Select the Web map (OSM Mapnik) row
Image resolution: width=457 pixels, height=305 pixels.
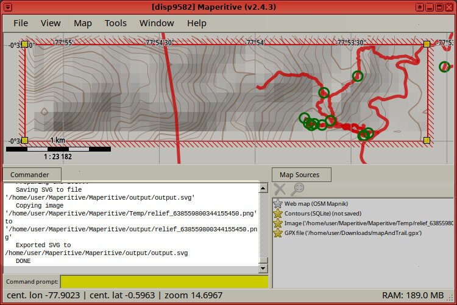(x=363, y=203)
